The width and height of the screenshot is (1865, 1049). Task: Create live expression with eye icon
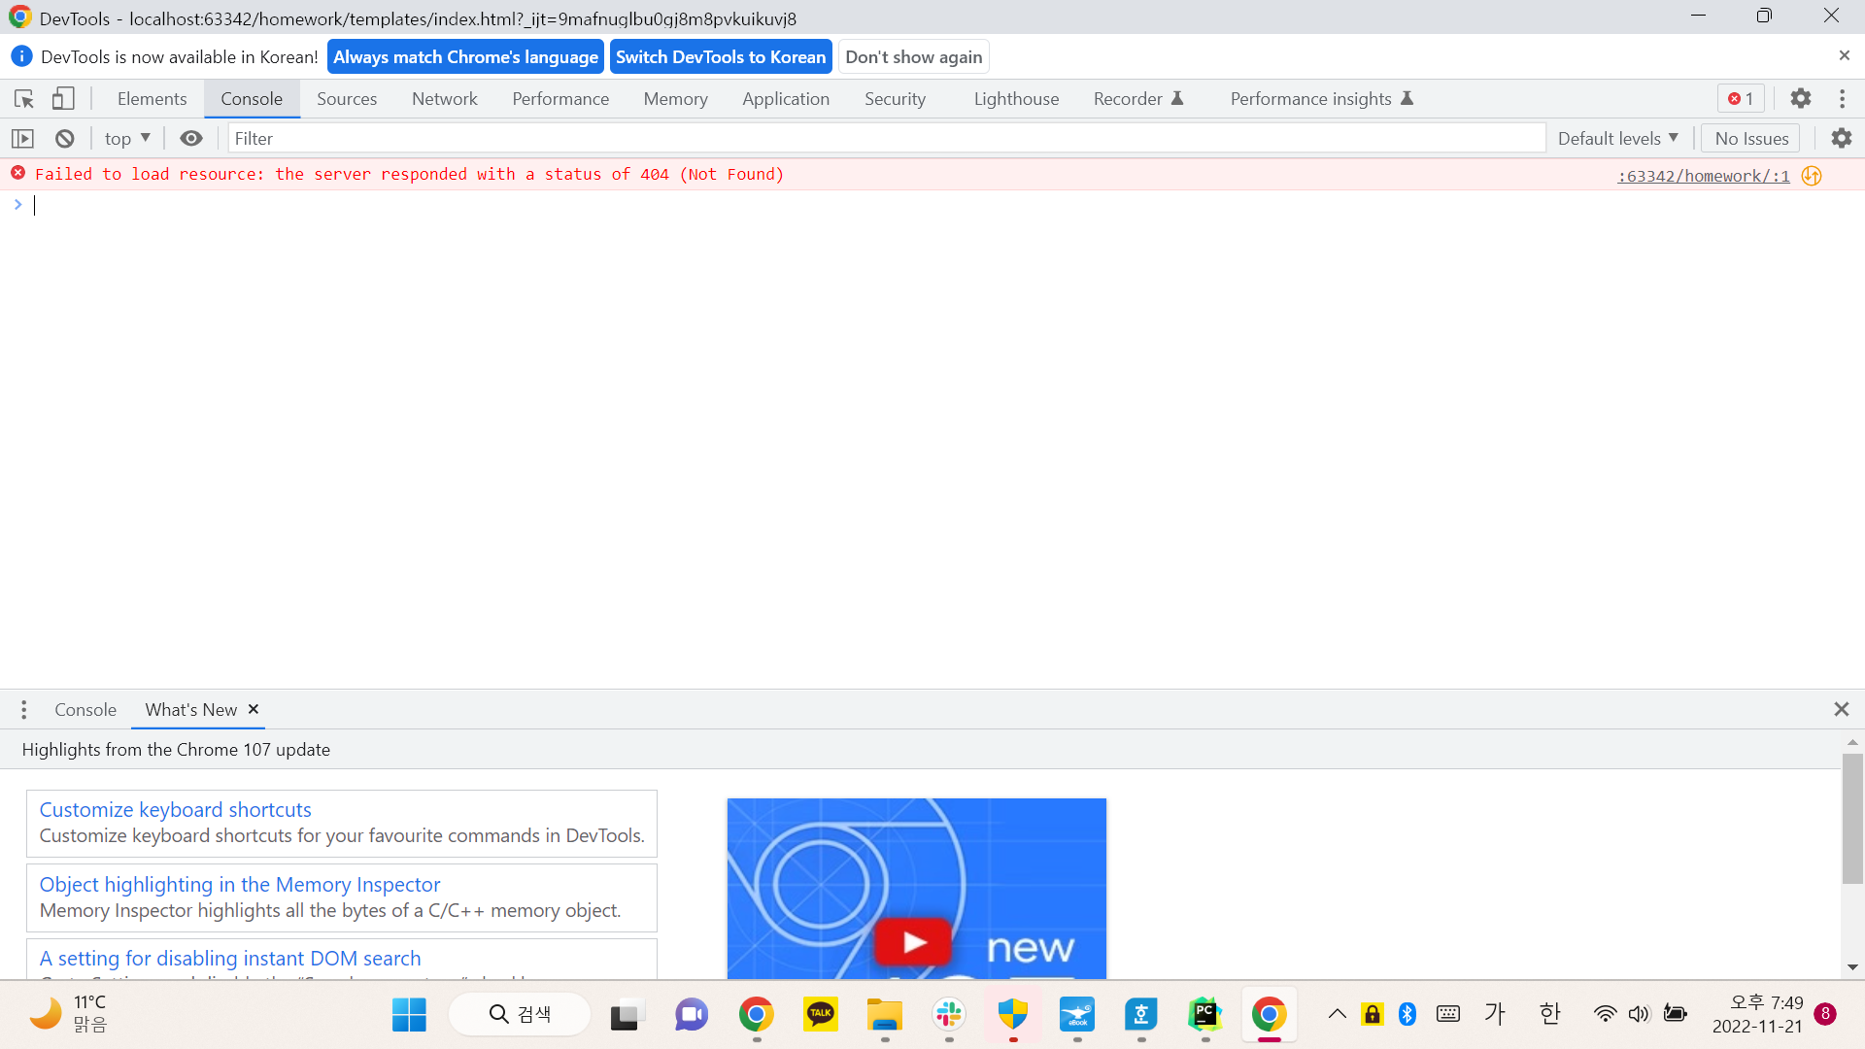191,139
